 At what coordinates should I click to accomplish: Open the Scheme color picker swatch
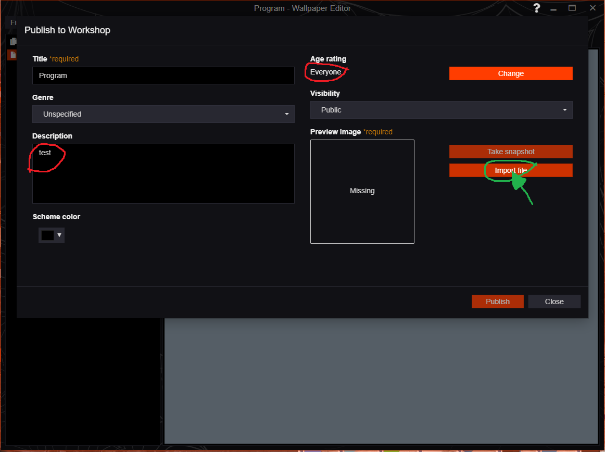click(x=52, y=235)
